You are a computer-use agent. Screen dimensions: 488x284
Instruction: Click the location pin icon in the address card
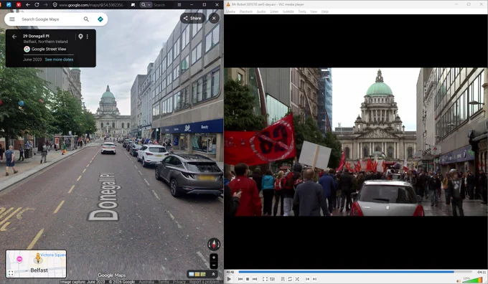pos(80,37)
